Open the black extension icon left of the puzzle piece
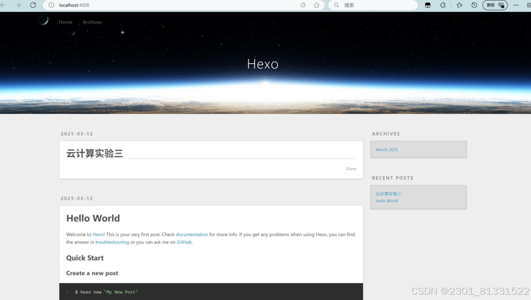Image resolution: width=531 pixels, height=300 pixels. click(428, 5)
